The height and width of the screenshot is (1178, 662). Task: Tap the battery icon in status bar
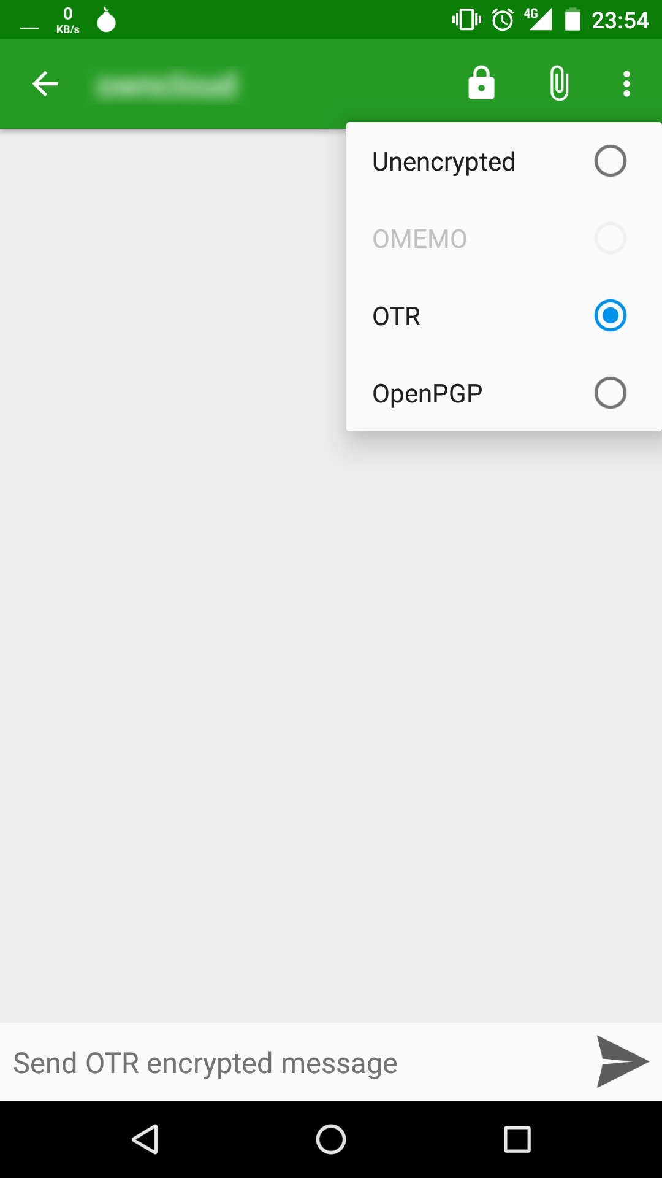(x=573, y=20)
